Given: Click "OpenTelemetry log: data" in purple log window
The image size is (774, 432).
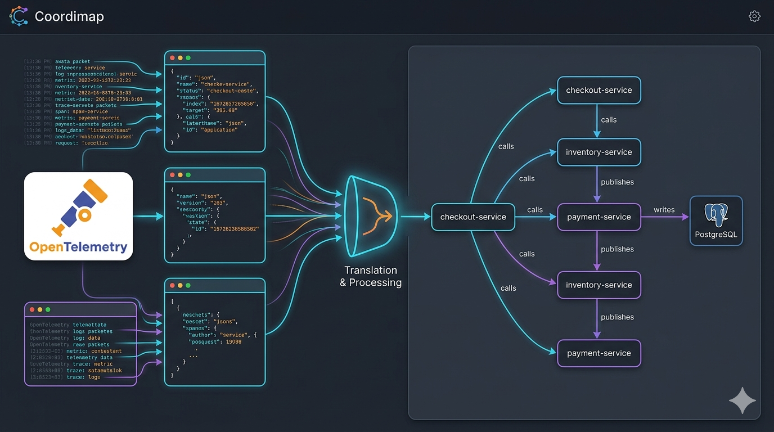Looking at the screenshot, I should (65, 338).
